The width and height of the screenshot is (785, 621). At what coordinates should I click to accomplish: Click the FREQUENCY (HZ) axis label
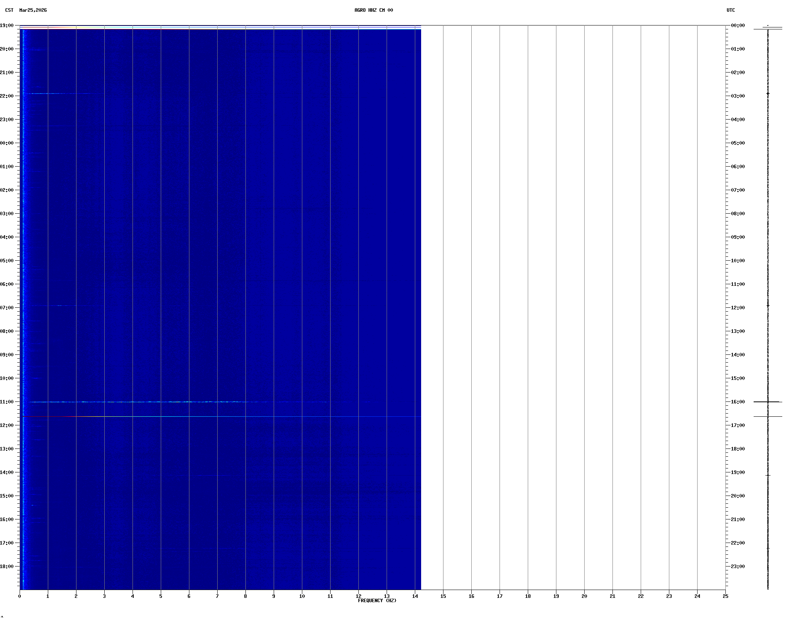(x=377, y=601)
